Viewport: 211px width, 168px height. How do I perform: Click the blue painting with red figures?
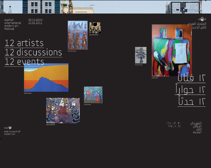pos(78,35)
